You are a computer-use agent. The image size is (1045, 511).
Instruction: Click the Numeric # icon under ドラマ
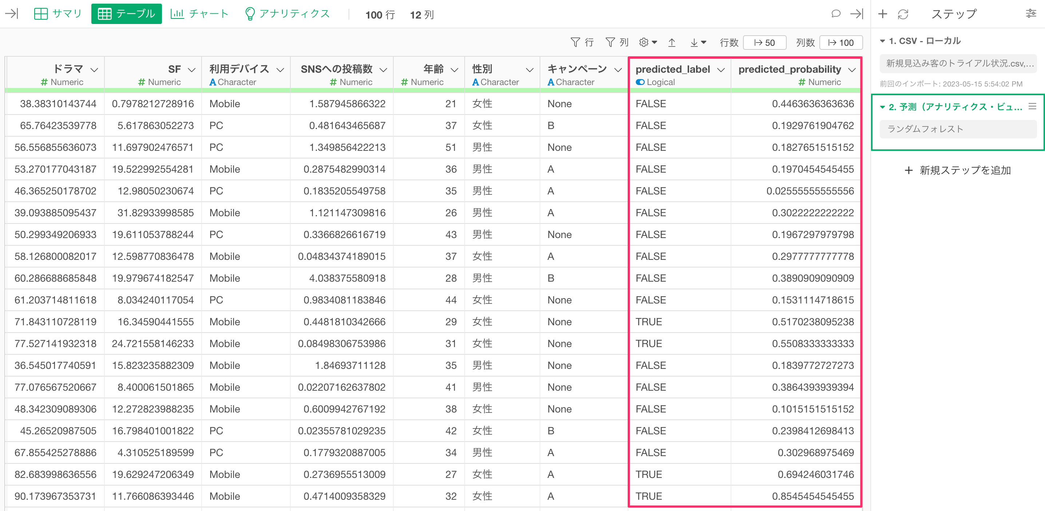pos(44,82)
